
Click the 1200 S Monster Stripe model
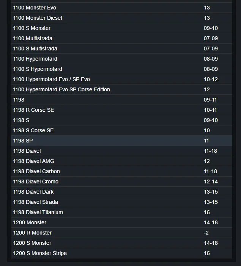pyautogui.click(x=40, y=253)
